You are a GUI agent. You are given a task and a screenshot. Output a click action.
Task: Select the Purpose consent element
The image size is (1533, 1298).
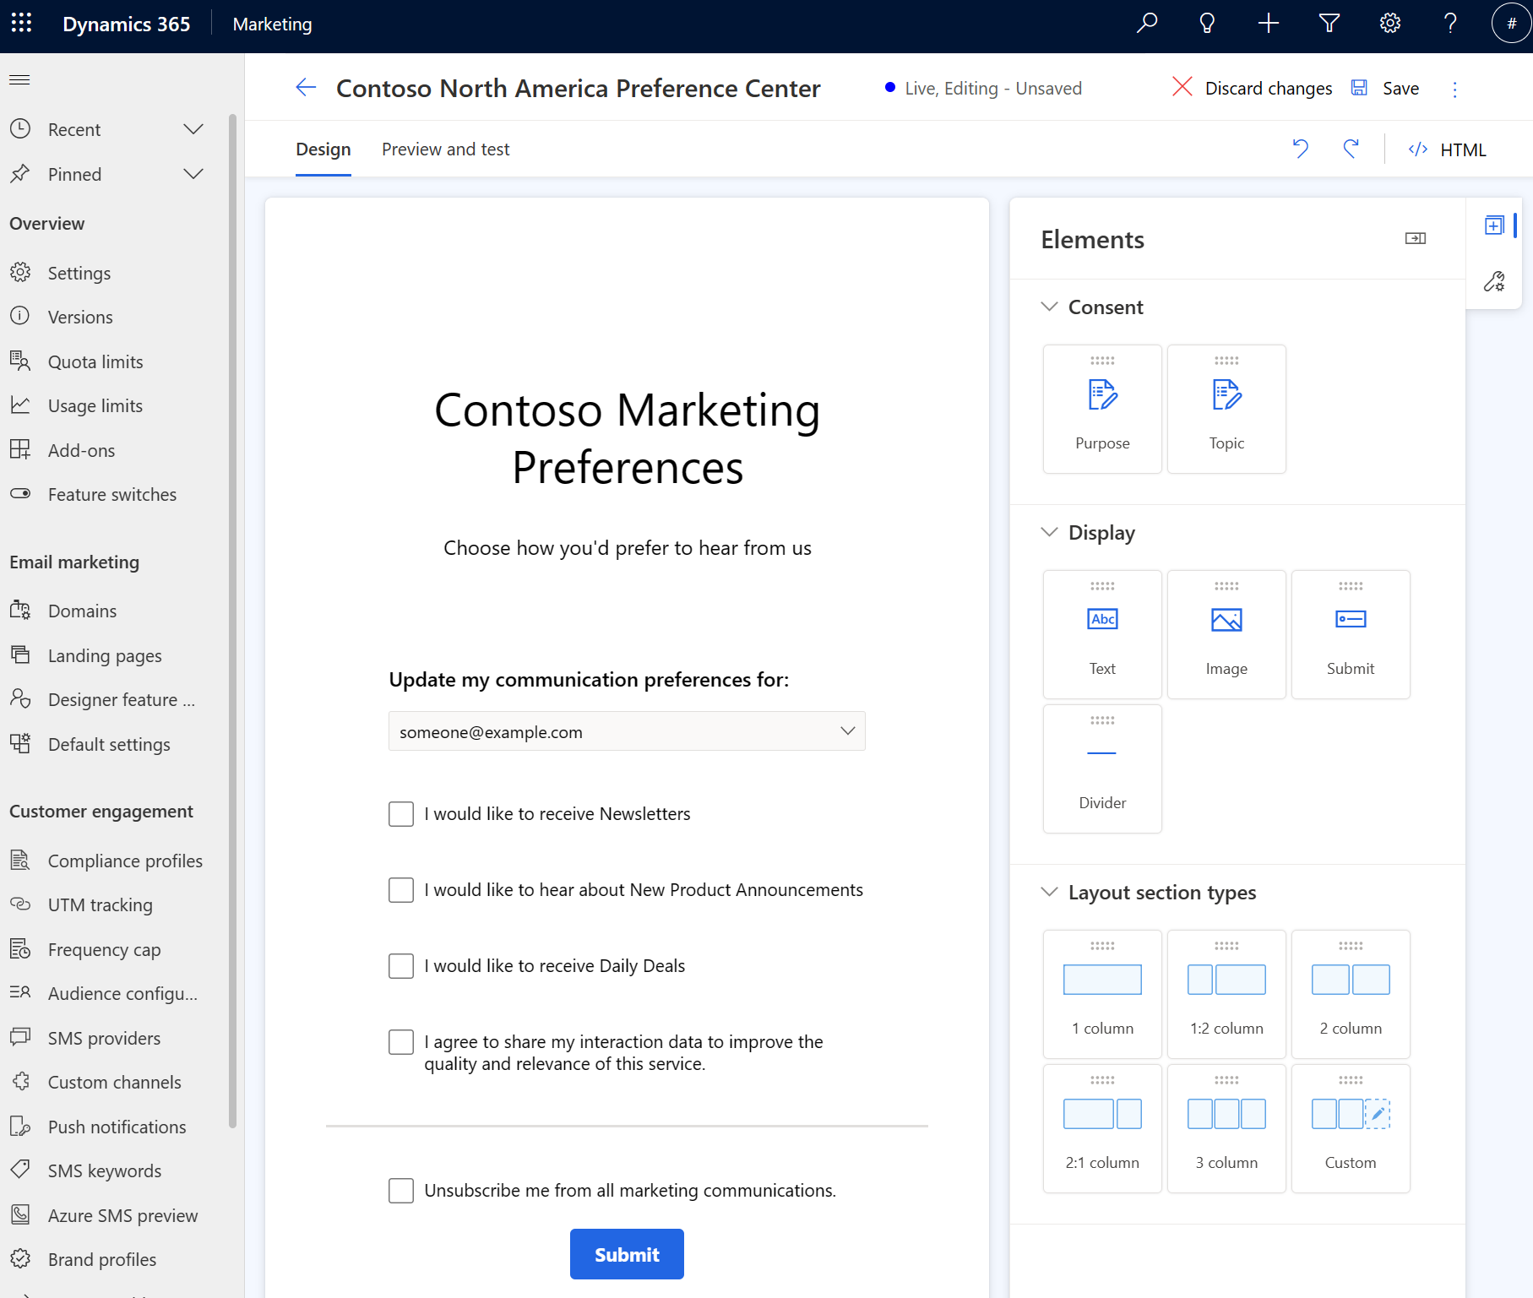[x=1102, y=409]
